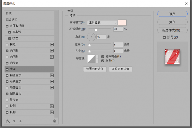
Task: Click the 新建样式(W)... button
Action: pos(172,30)
